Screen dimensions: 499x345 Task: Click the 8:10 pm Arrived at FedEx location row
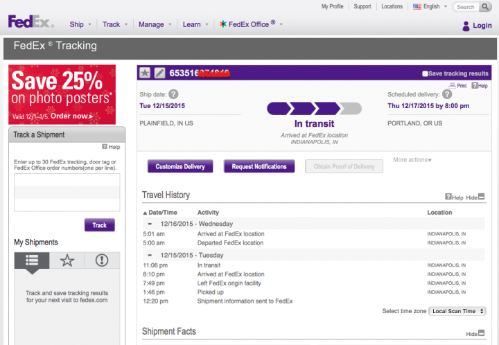(314, 274)
